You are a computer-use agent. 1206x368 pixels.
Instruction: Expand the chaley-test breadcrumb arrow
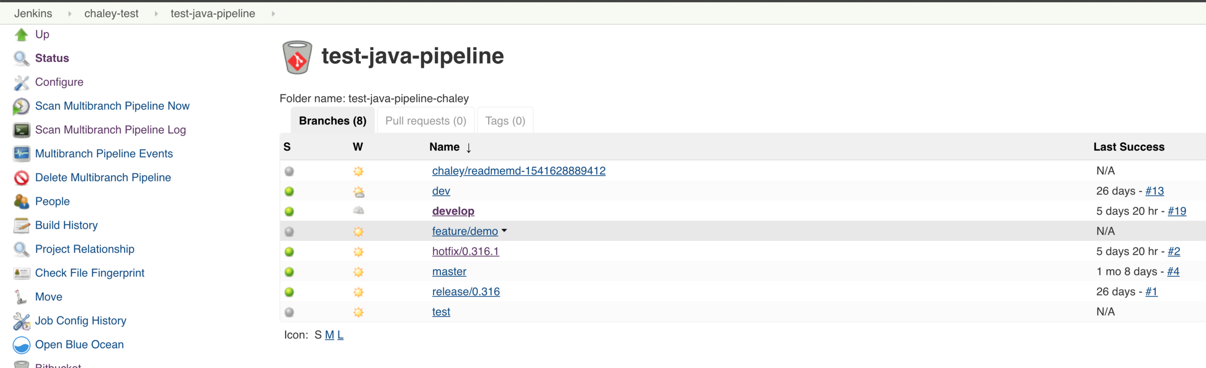coord(156,14)
